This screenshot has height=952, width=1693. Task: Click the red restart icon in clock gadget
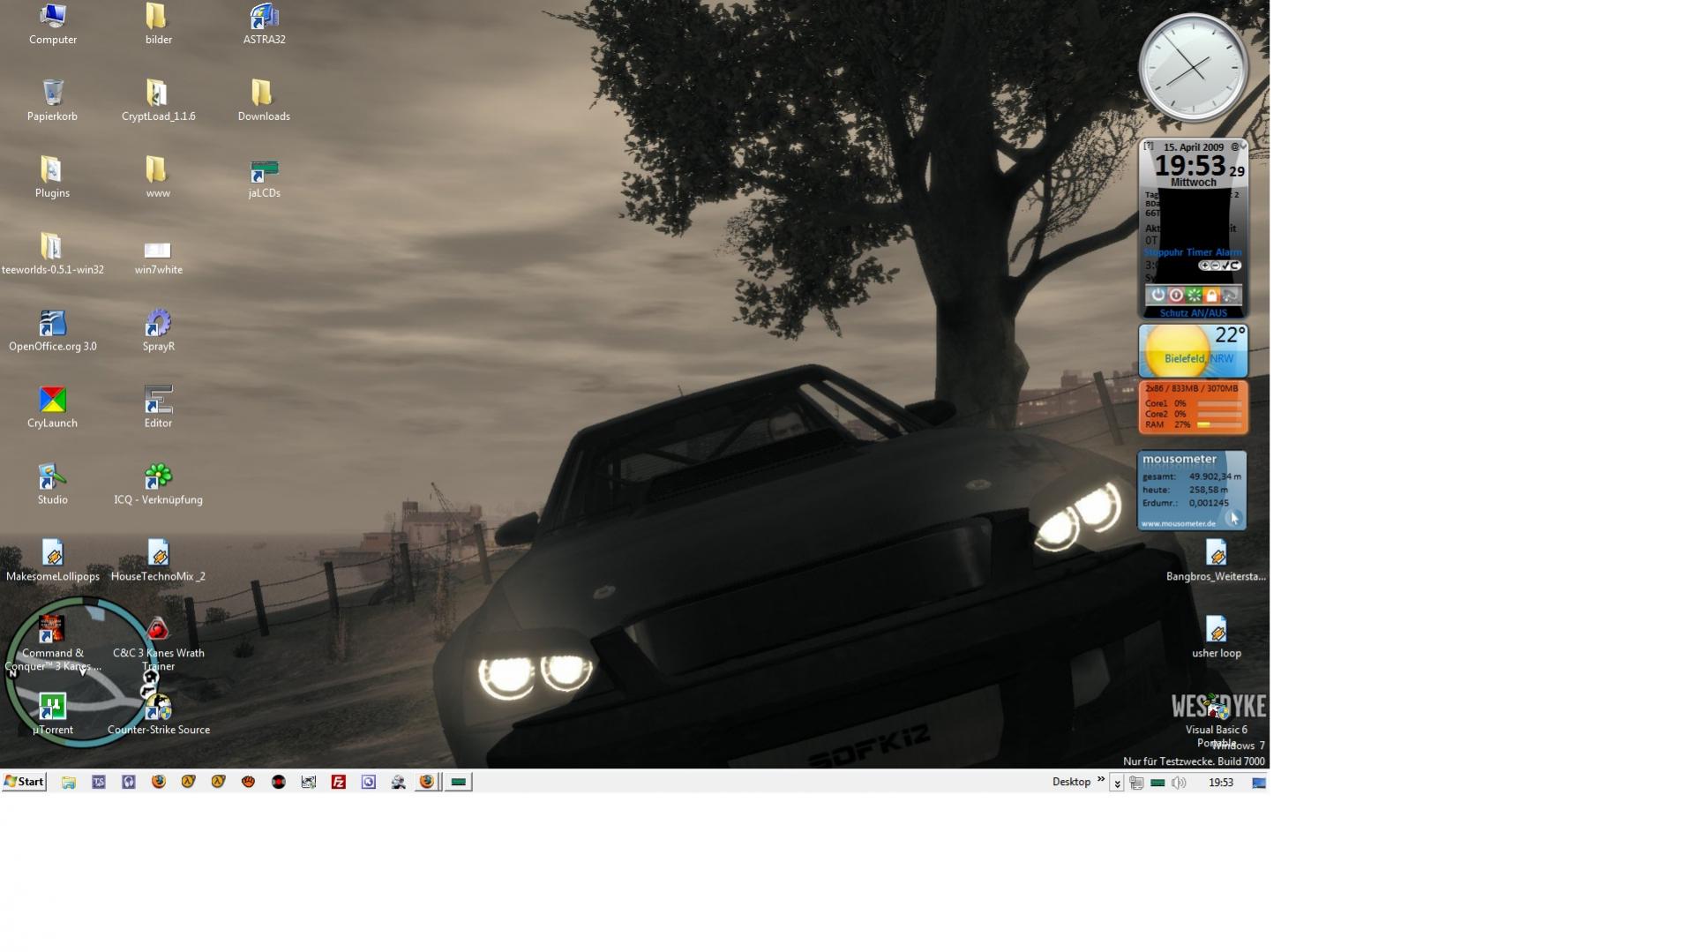coord(1175,295)
